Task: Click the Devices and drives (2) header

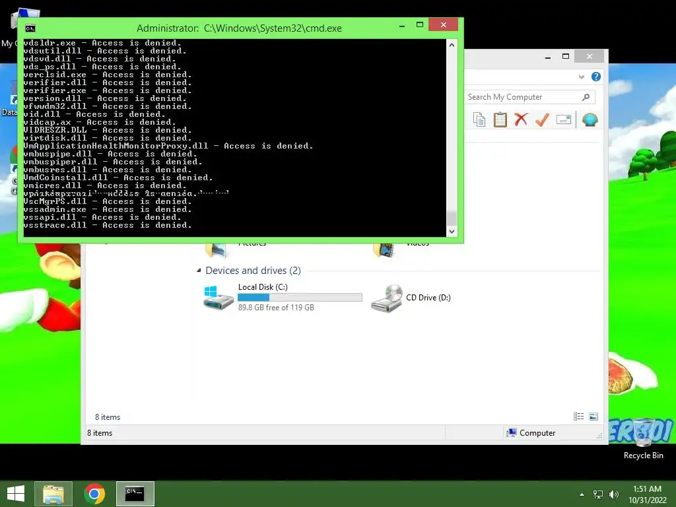Action: pyautogui.click(x=253, y=270)
